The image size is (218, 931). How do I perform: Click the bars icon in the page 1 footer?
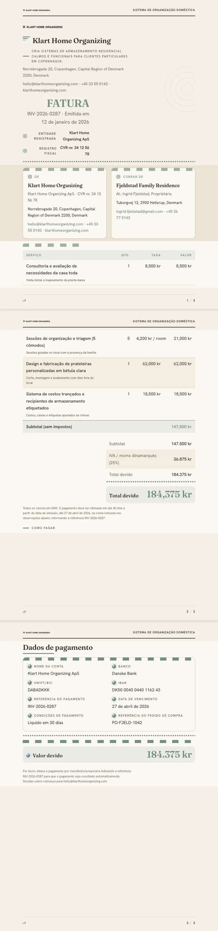point(24,300)
